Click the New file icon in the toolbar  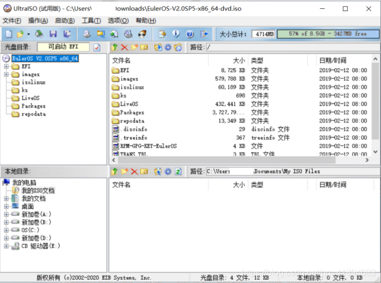click(x=8, y=34)
